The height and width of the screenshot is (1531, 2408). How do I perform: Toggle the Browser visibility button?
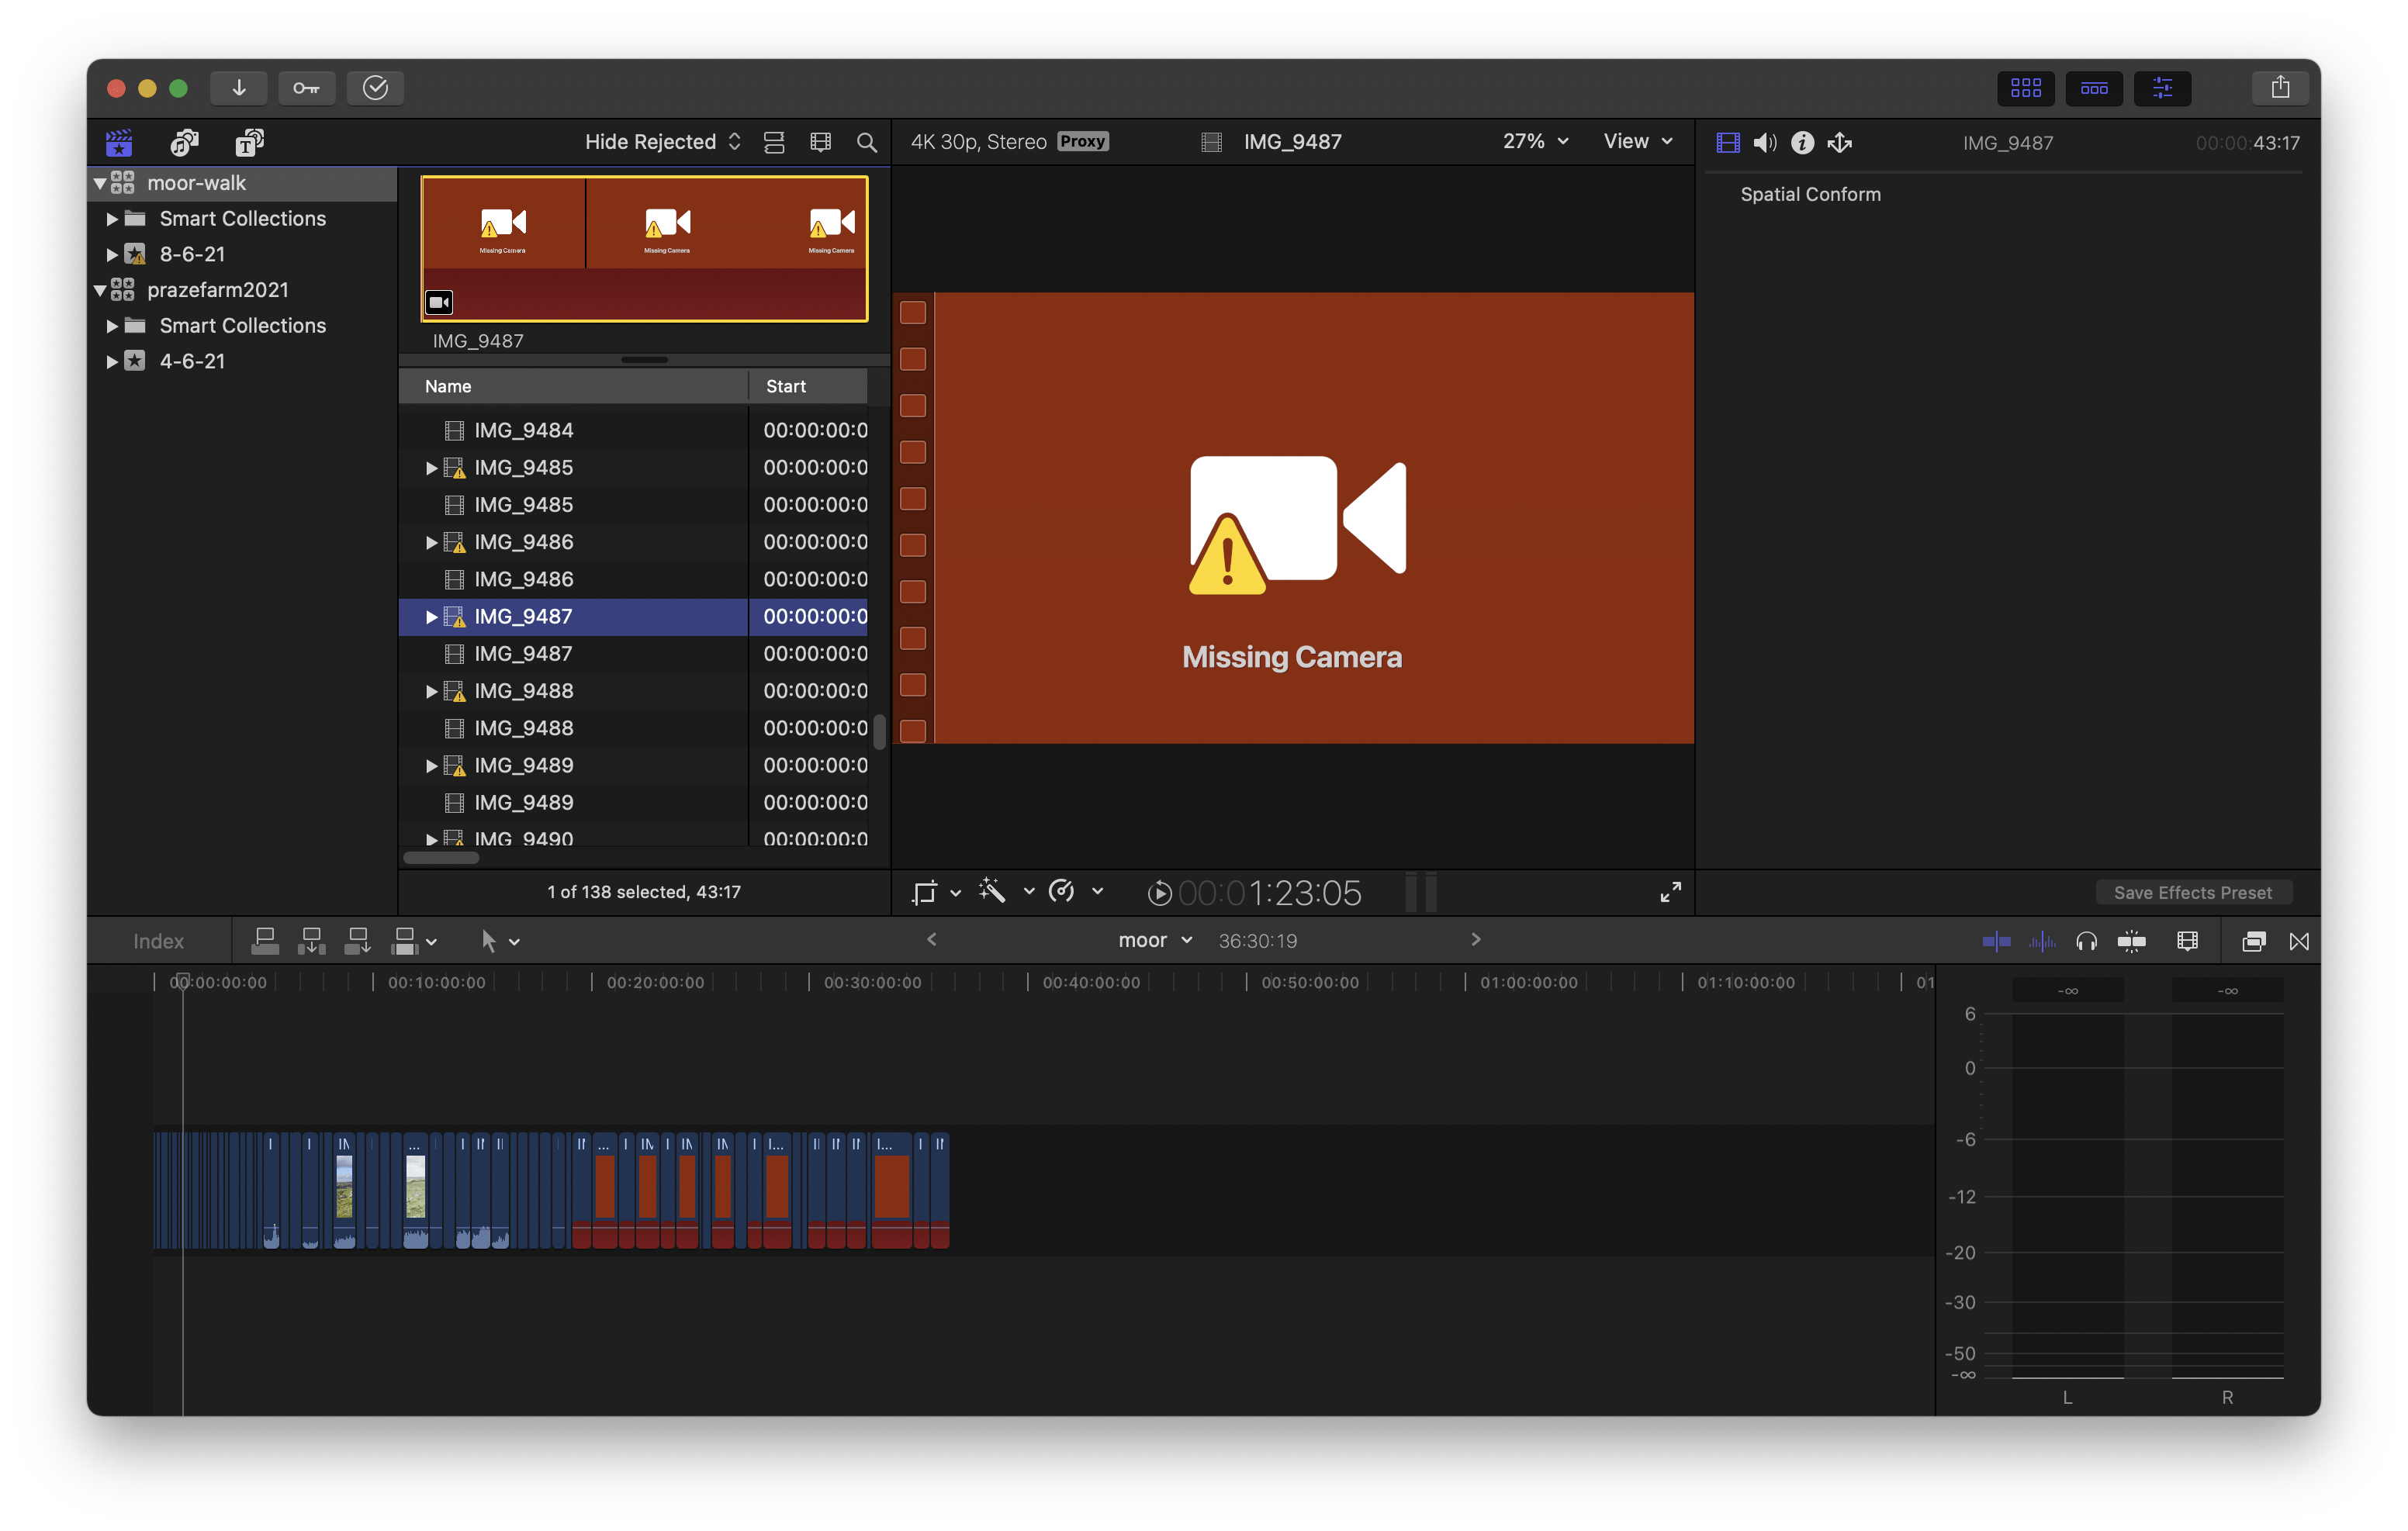coord(2025,88)
